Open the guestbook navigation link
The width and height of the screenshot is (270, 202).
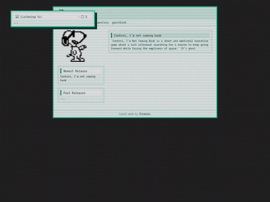pos(119,22)
